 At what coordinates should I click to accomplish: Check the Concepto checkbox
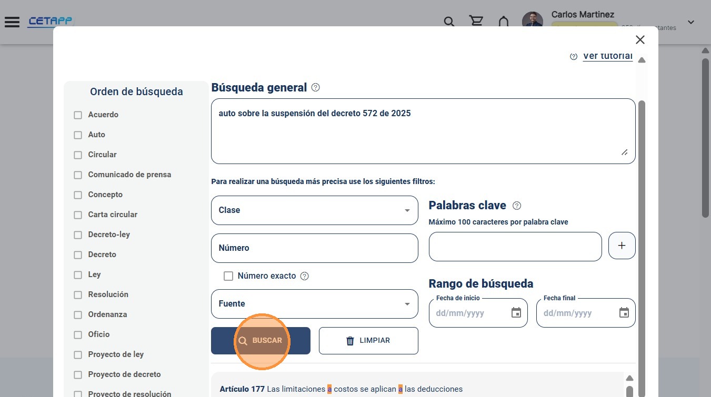pos(78,195)
